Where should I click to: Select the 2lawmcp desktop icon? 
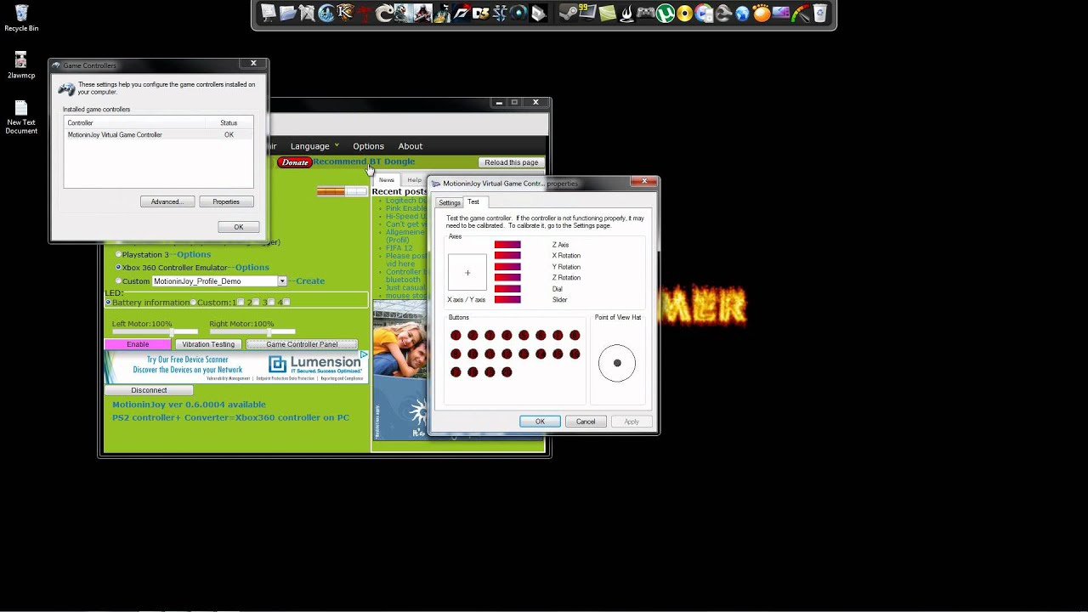21,65
